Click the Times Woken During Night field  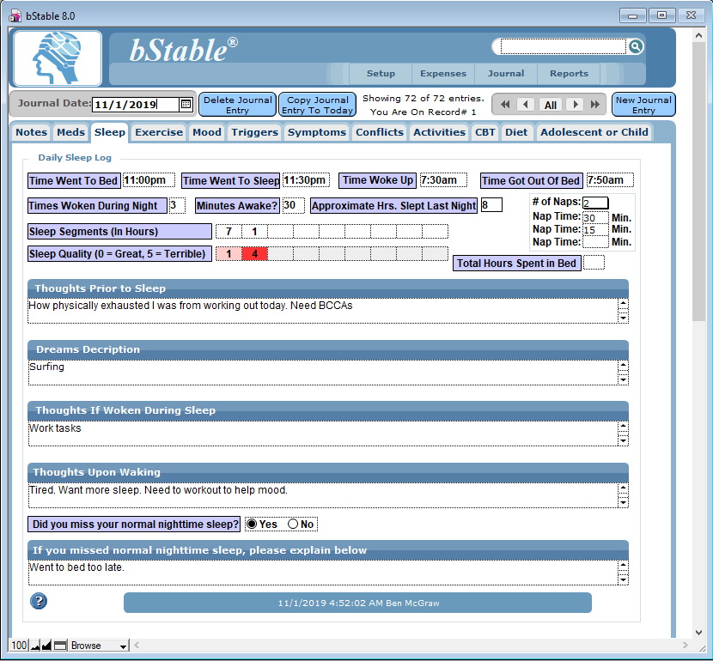click(177, 205)
